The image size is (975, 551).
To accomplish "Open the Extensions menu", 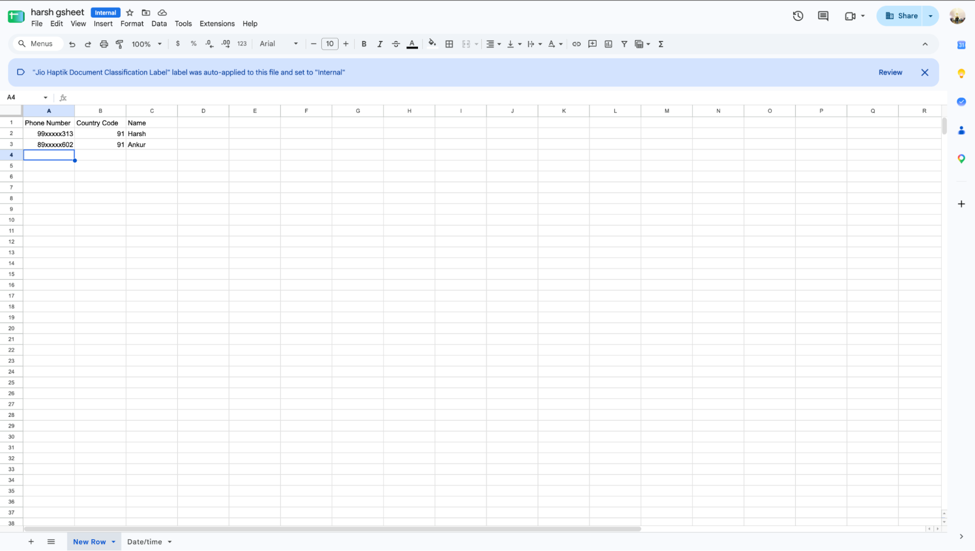I will (x=217, y=24).
